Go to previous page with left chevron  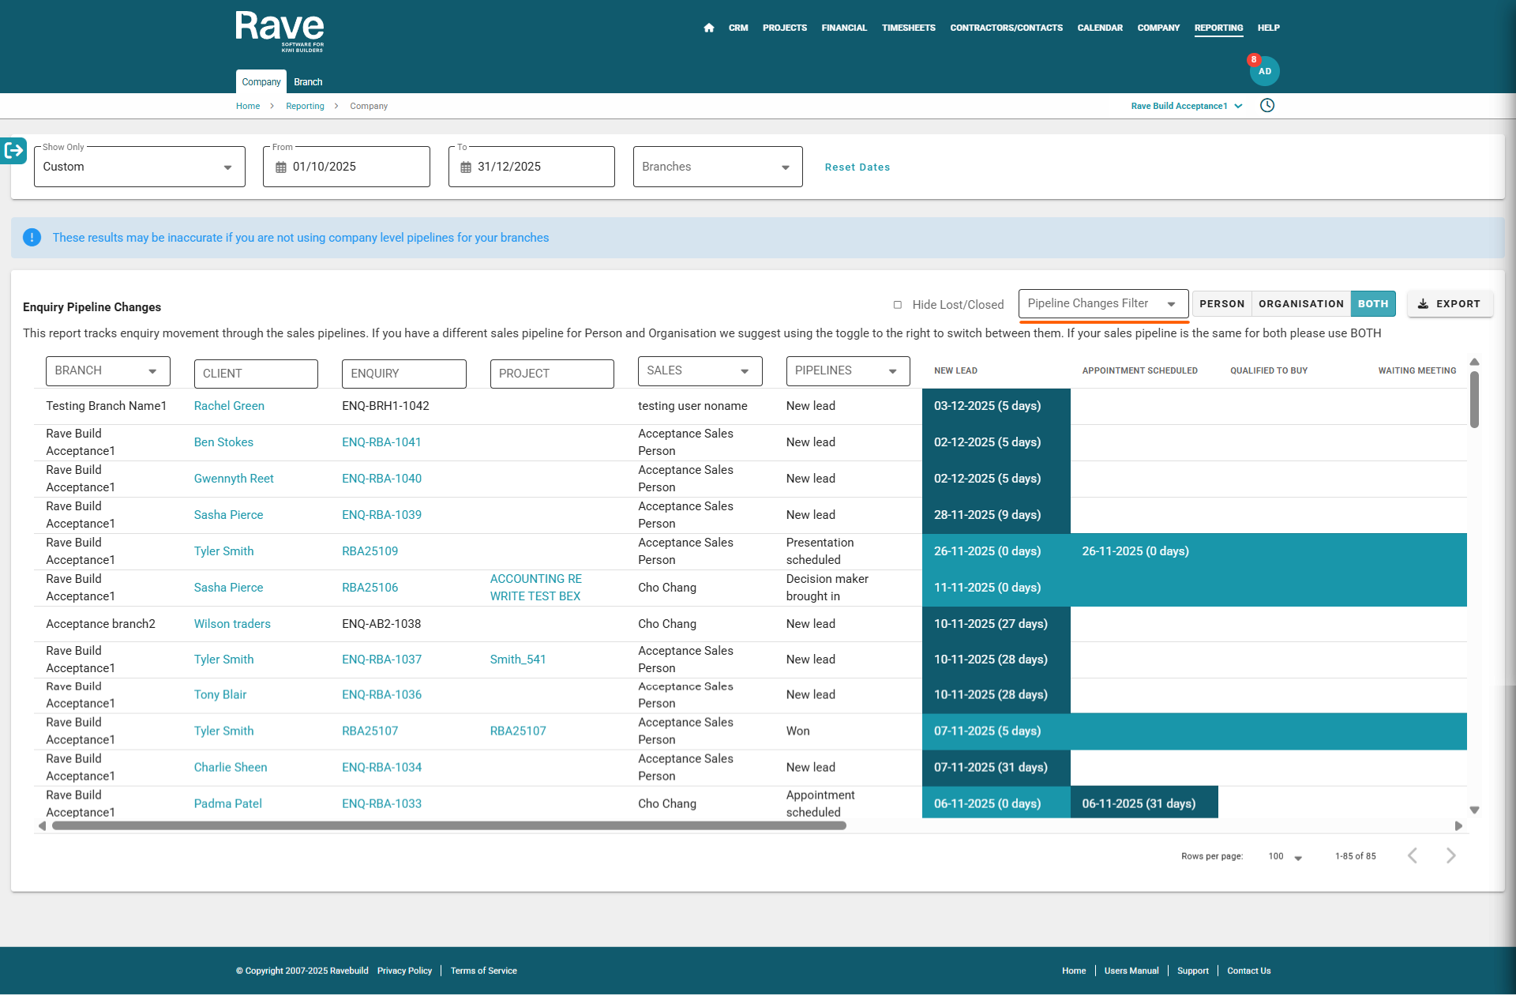[x=1413, y=855]
